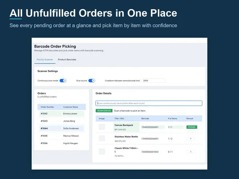Select order #1045 row
The width and height of the screenshot is (239, 179).
click(x=62, y=136)
